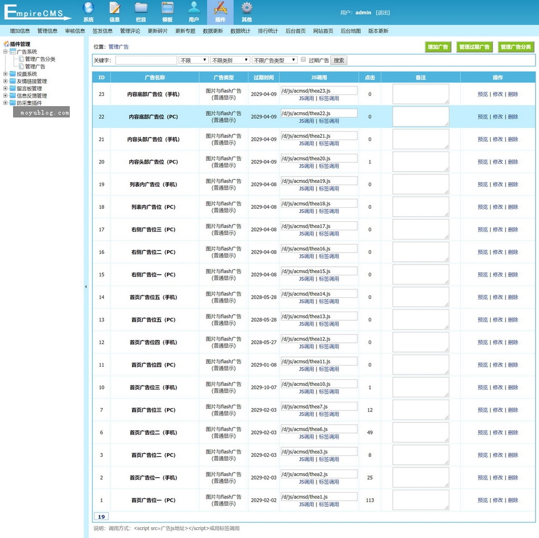
Task: Open the 审核信息 menu item
Action: [x=75, y=31]
